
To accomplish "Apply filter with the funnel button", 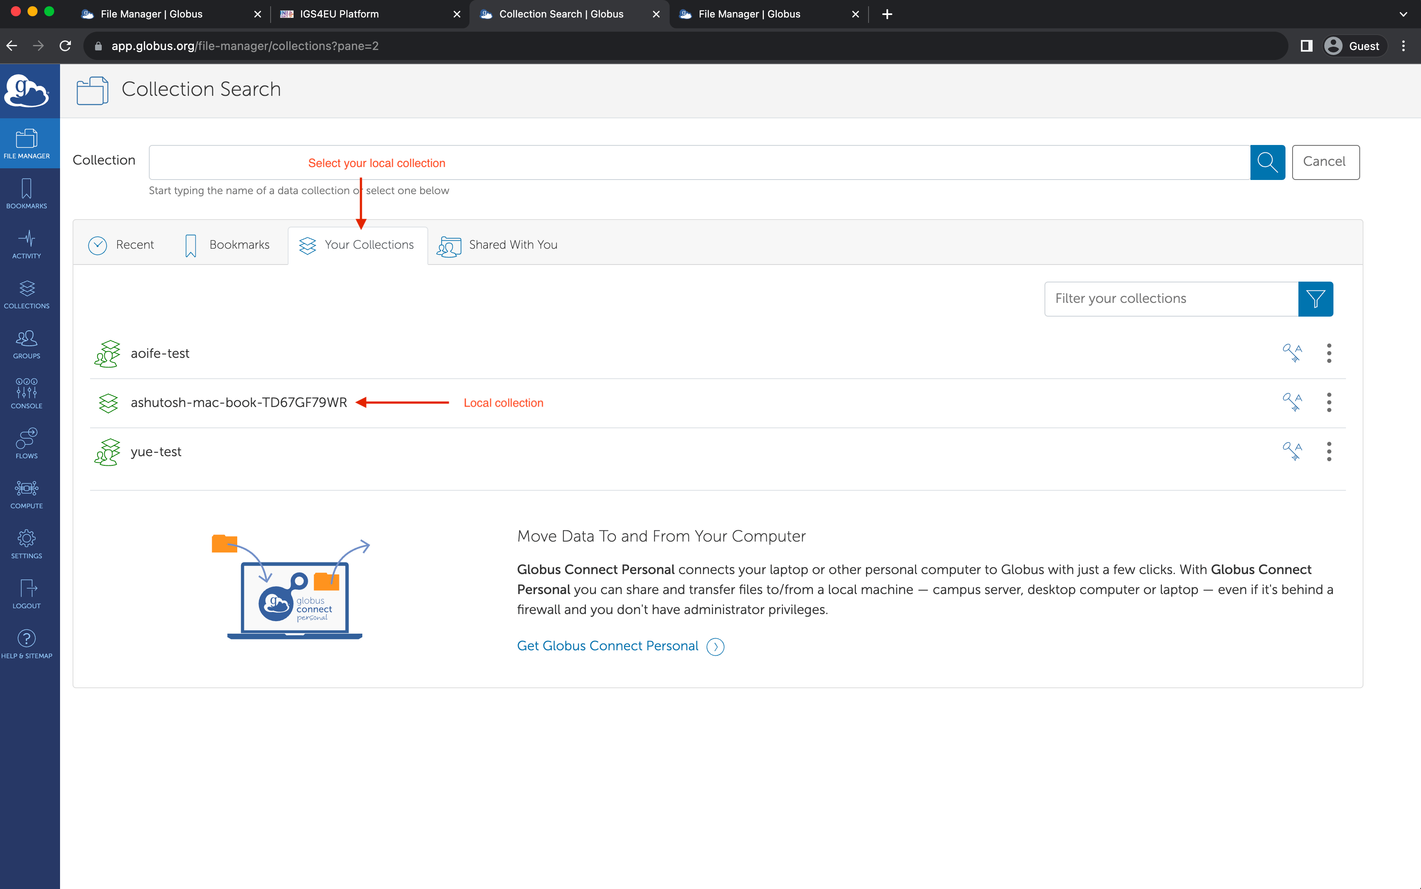I will click(x=1315, y=299).
